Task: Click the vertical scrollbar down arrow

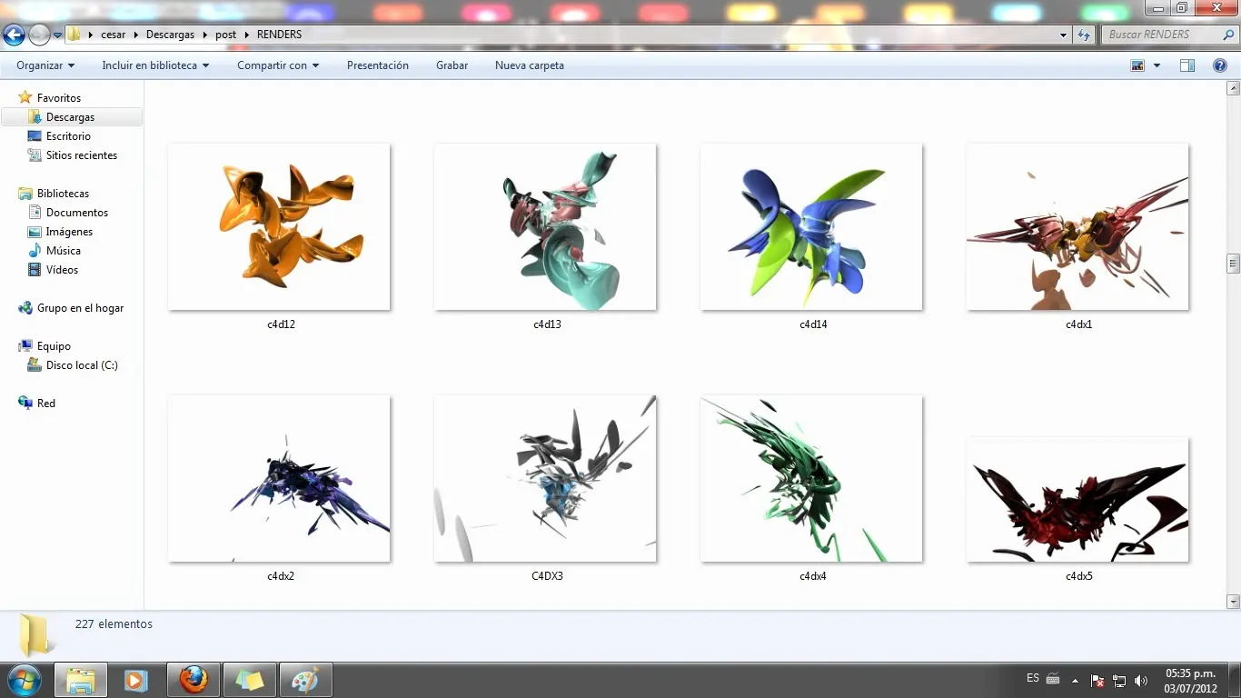Action: click(x=1233, y=602)
